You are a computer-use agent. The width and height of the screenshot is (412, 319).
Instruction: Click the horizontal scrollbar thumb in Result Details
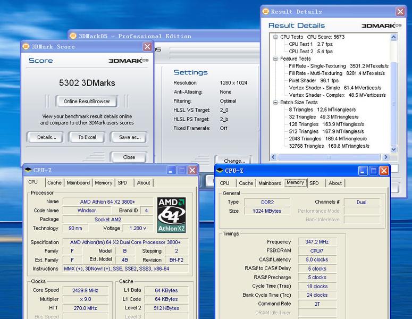pyautogui.click(x=329, y=157)
